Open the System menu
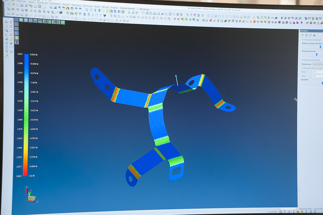Screen dimensions: 323x215 pos(97,7)
